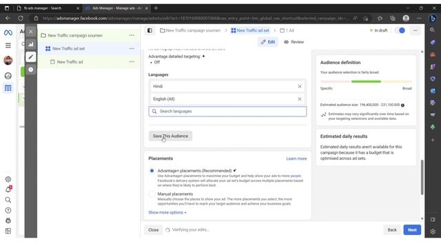Viewport: 441px width, 248px height.
Task: Click Edge sidebar search icon
Action: pos(433,30)
